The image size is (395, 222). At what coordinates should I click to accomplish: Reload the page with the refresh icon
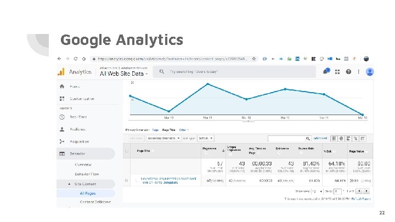pyautogui.click(x=76, y=59)
